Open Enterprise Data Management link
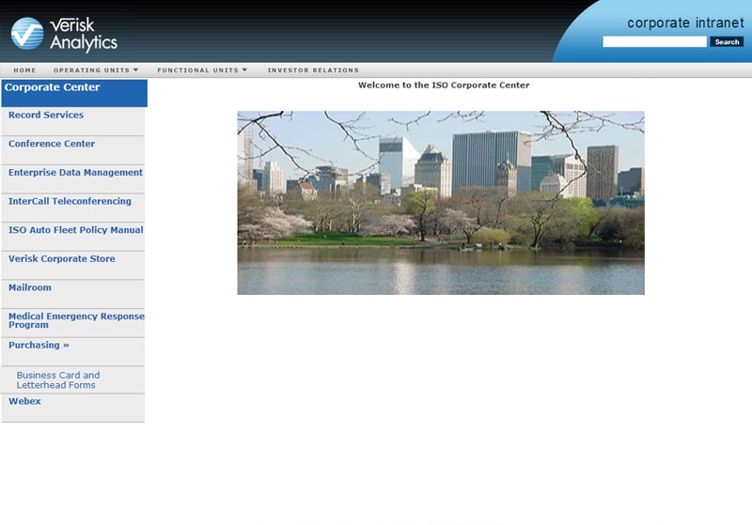Screen dimensions: 752x525 [x=75, y=173]
